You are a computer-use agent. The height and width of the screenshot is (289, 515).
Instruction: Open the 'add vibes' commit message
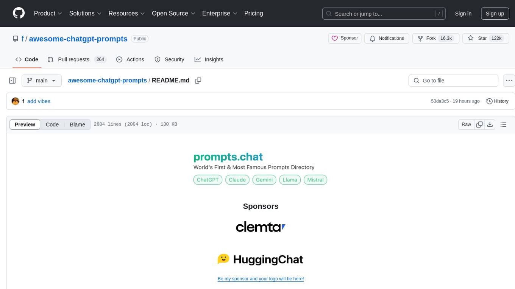[39, 101]
